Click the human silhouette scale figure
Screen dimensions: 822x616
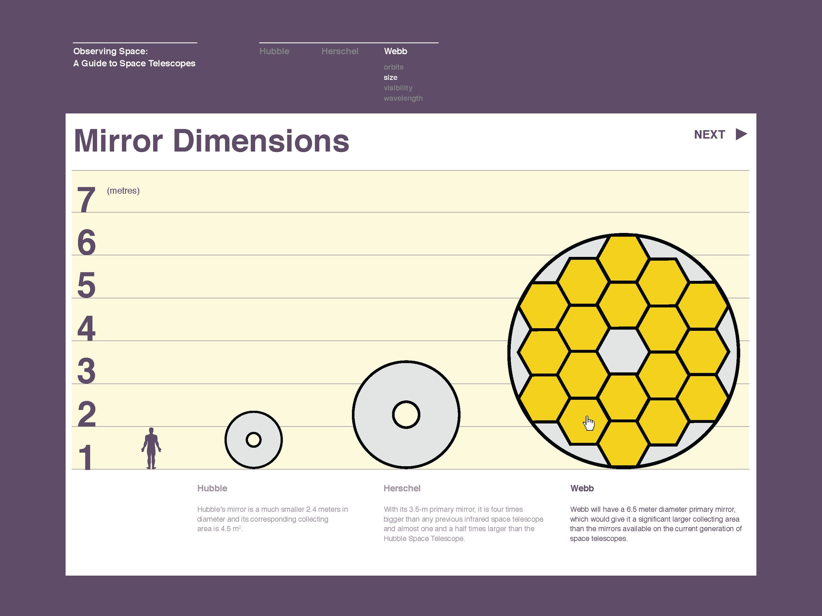tap(151, 448)
